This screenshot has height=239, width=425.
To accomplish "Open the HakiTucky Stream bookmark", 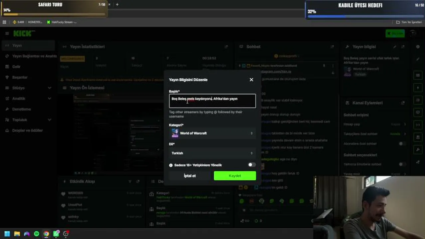I will (62, 22).
